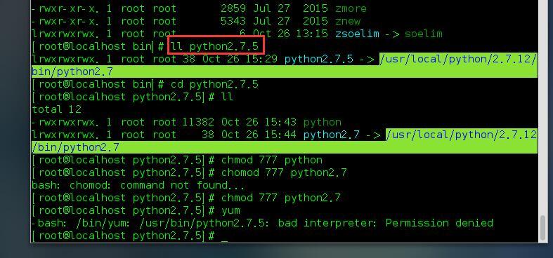Image resolution: width=553 pixels, height=258 pixels.
Task: Click the 'command not found' error line
Action: pyautogui.click(x=138, y=185)
